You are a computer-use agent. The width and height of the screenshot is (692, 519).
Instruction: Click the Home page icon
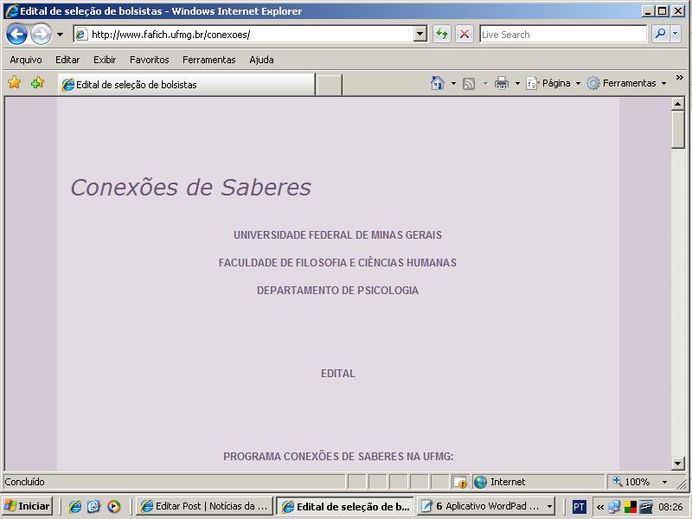(x=438, y=83)
